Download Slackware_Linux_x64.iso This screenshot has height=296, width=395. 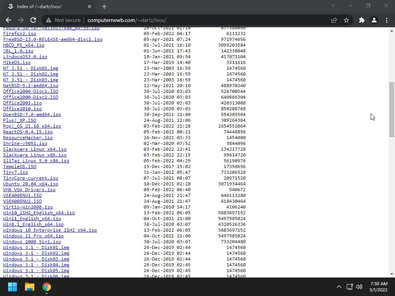pyautogui.click(x=35, y=149)
